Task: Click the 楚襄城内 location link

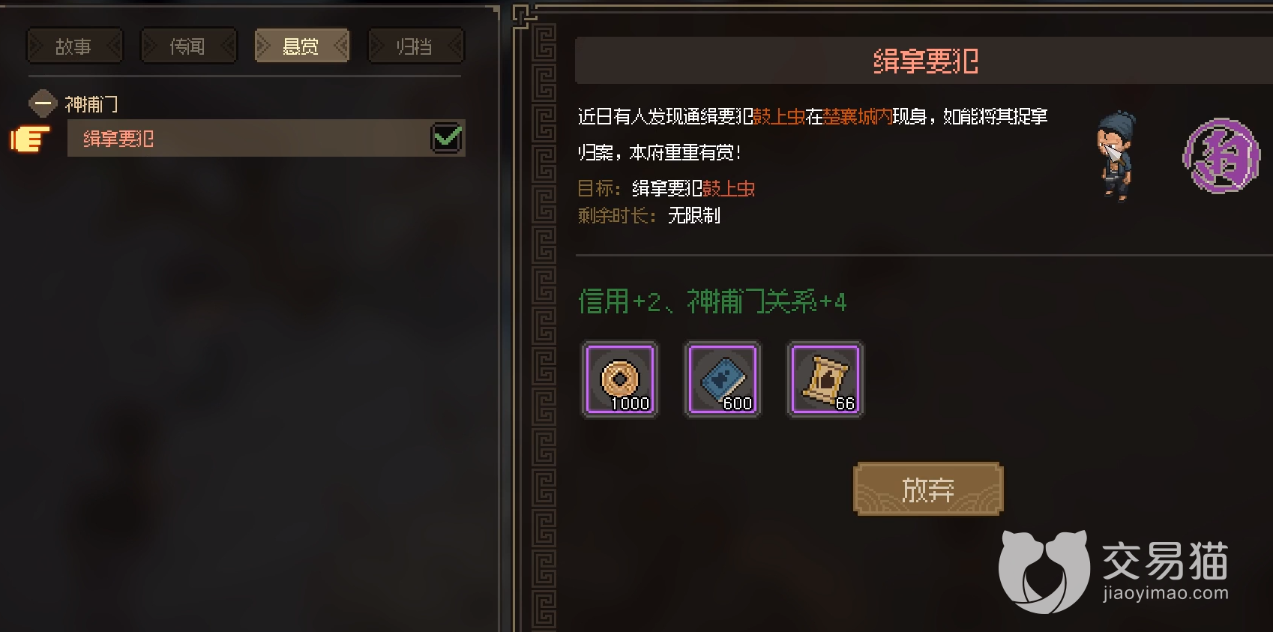Action: click(858, 116)
